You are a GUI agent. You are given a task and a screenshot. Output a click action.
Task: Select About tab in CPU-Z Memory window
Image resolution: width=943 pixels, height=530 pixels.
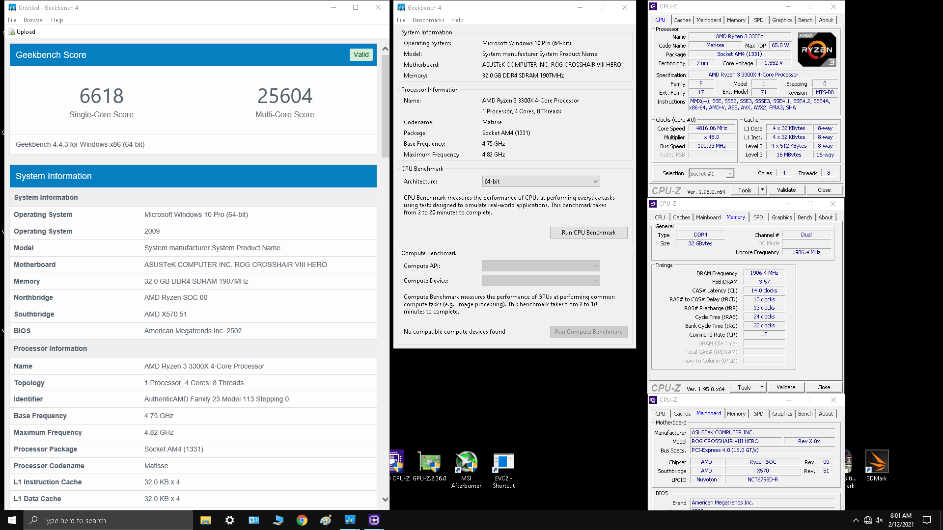825,217
